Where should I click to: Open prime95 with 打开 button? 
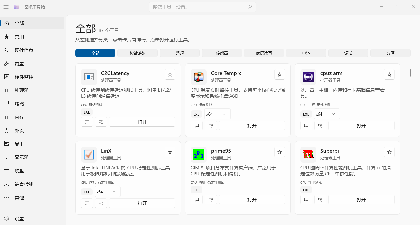[x=252, y=200]
